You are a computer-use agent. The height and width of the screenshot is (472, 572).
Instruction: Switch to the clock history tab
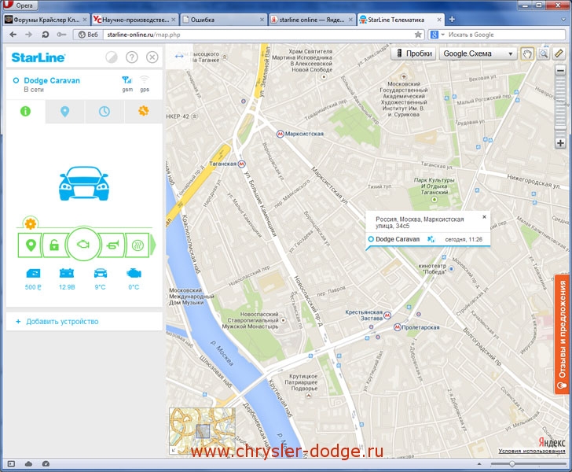(104, 112)
